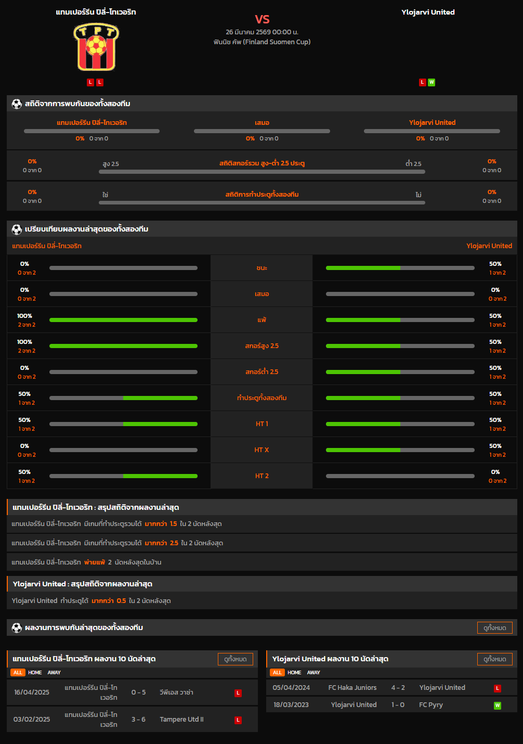Select the HOME tab for Ylojarvi United results
Image resolution: width=523 pixels, height=744 pixels.
[294, 673]
